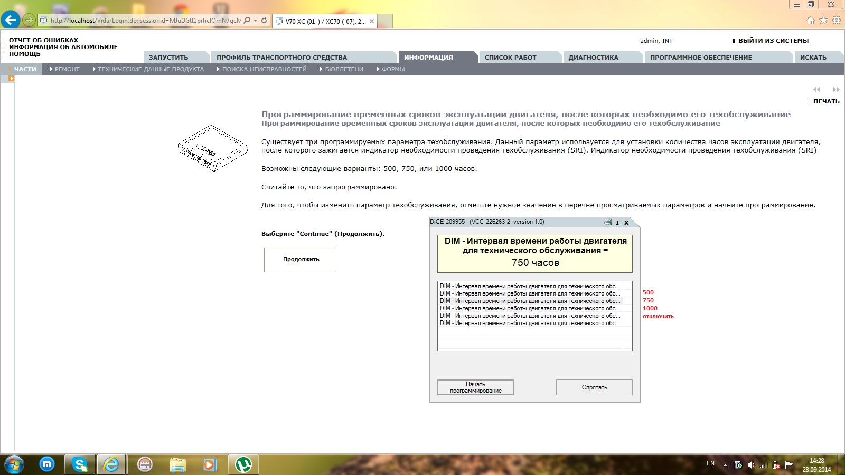The width and height of the screenshot is (845, 475).
Task: Expand the РЕМОНТ submenu
Action: (64, 69)
